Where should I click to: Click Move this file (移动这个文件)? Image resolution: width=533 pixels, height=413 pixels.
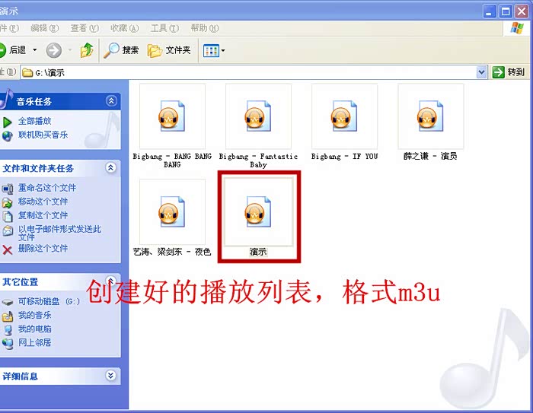tap(43, 202)
